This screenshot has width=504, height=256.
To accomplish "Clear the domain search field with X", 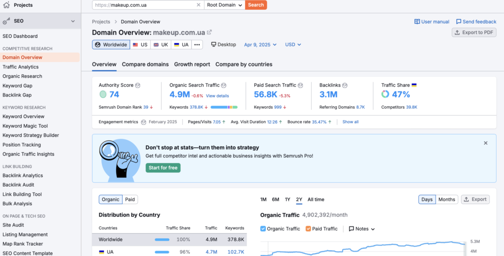I will (x=198, y=5).
